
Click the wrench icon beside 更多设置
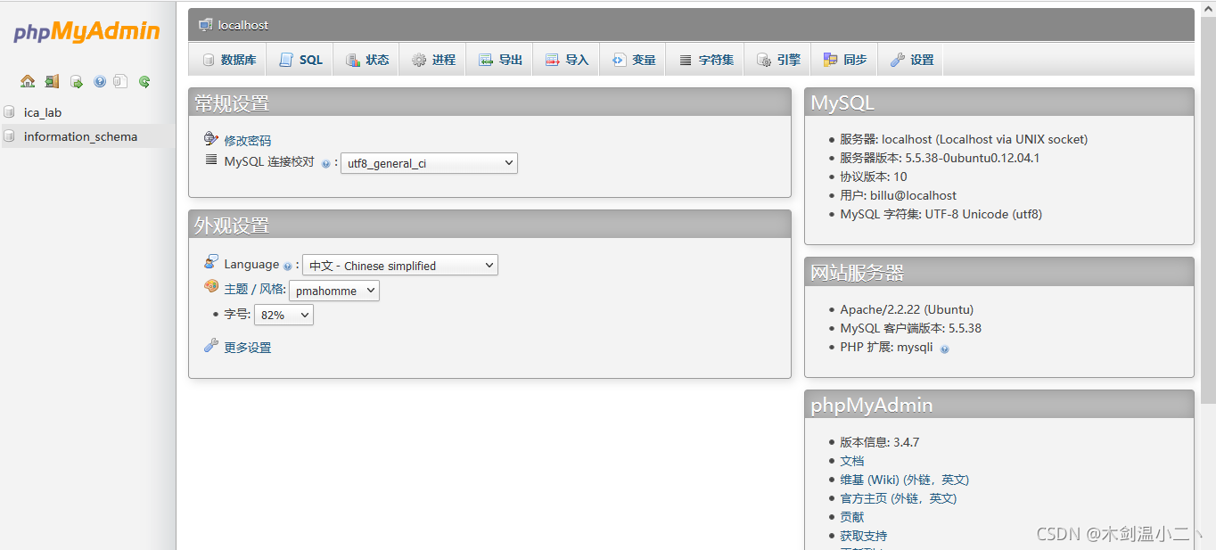point(211,346)
